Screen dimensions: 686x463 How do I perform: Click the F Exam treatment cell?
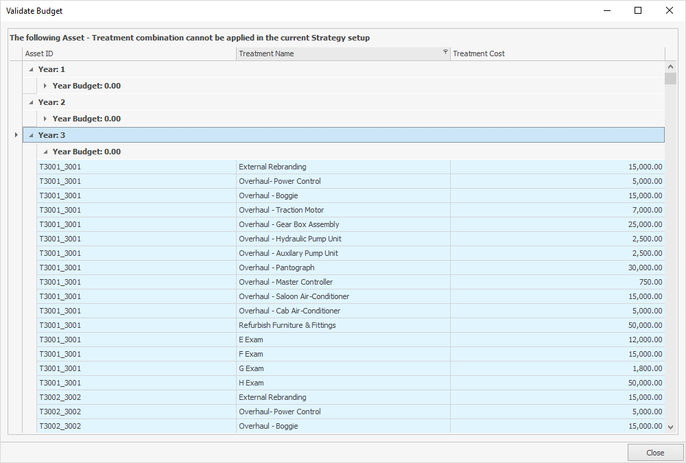coord(343,355)
